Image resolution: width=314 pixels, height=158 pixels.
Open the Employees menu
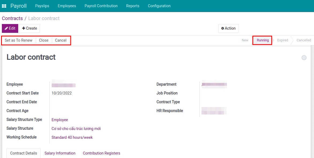pos(67,6)
